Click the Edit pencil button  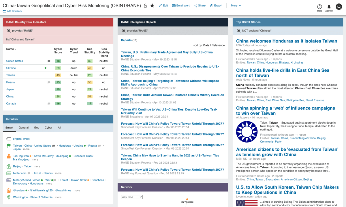pos(163,5)
